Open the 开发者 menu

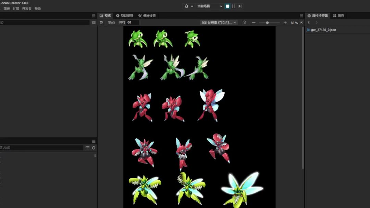coord(27,9)
